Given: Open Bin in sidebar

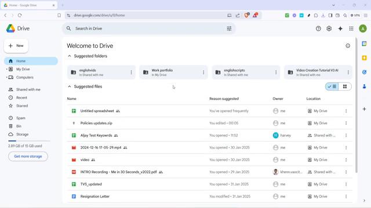Looking at the screenshot, I should [x=31, y=126].
